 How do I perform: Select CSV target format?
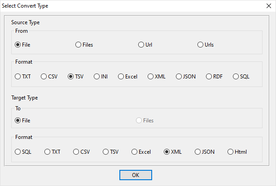point(76,152)
